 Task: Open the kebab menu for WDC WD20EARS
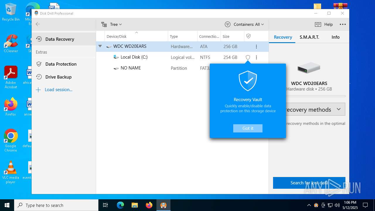point(256,47)
